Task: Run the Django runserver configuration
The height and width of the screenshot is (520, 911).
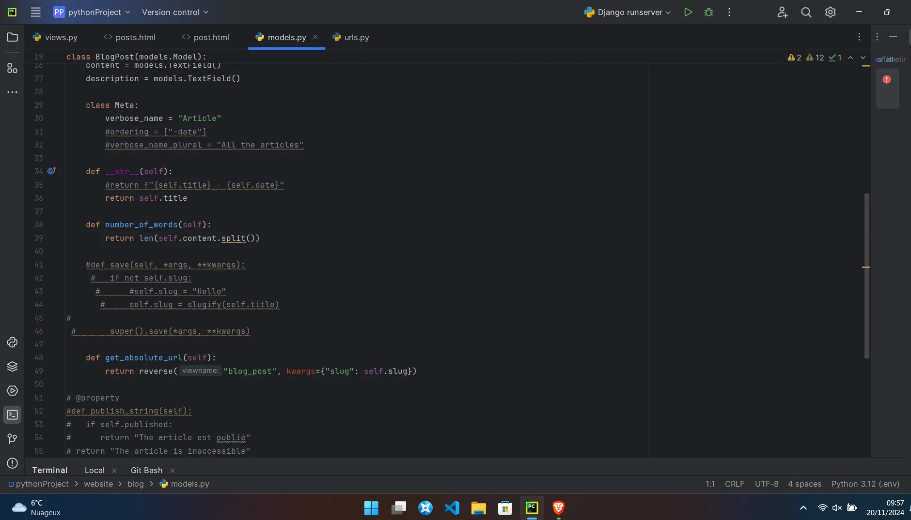Action: [x=688, y=12]
